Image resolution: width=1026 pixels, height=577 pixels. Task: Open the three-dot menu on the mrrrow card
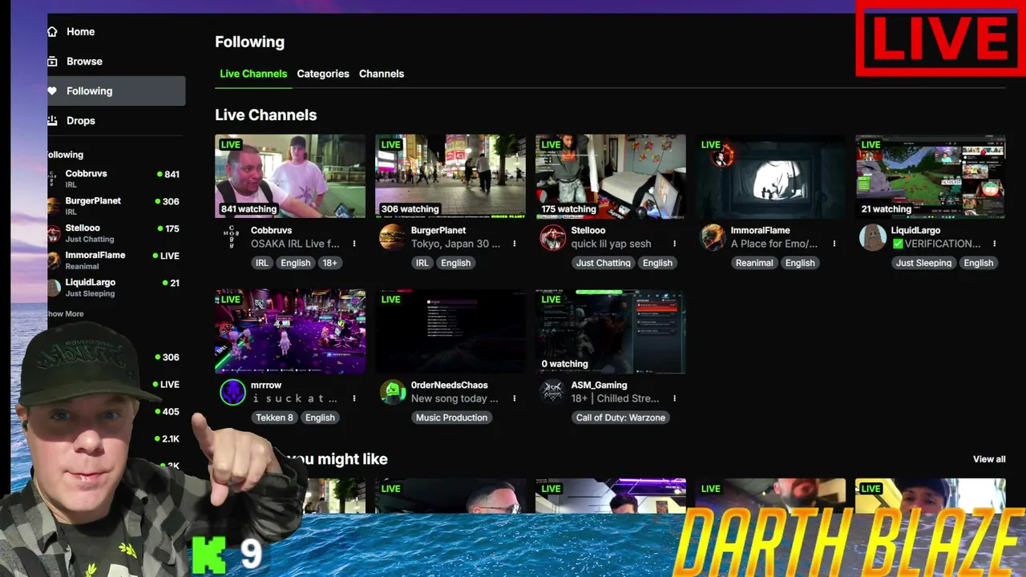(x=354, y=398)
